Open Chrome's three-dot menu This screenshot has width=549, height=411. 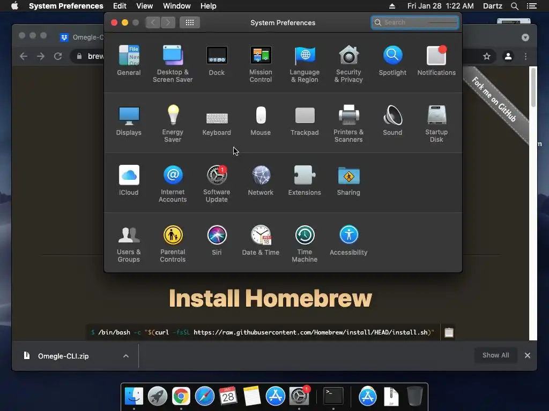(525, 56)
